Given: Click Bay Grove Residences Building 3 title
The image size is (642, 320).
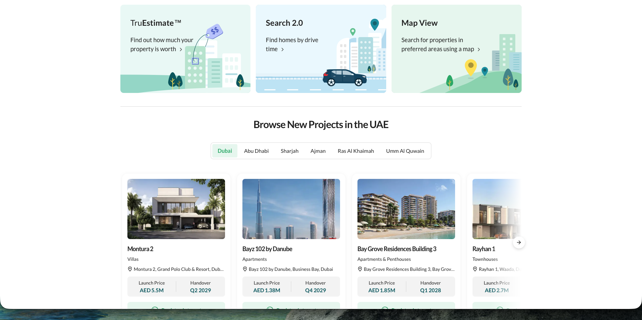Looking at the screenshot, I should pos(397,249).
